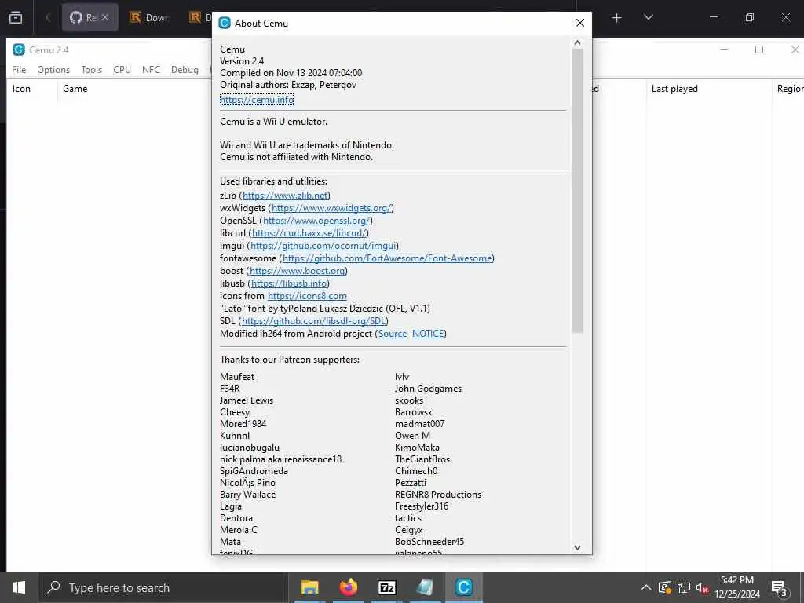Open the Windows Start menu
Image resolution: width=804 pixels, height=603 pixels.
click(19, 587)
